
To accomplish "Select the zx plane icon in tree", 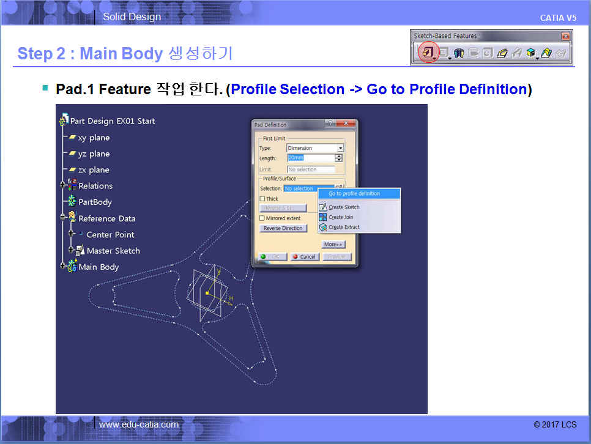I will tap(72, 169).
